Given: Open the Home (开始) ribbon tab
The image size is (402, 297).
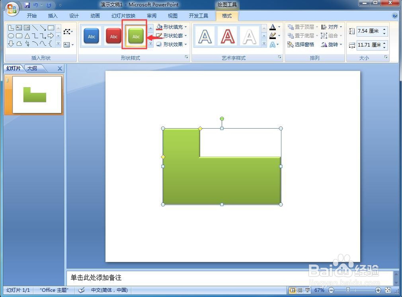Looking at the screenshot, I should pos(32,16).
